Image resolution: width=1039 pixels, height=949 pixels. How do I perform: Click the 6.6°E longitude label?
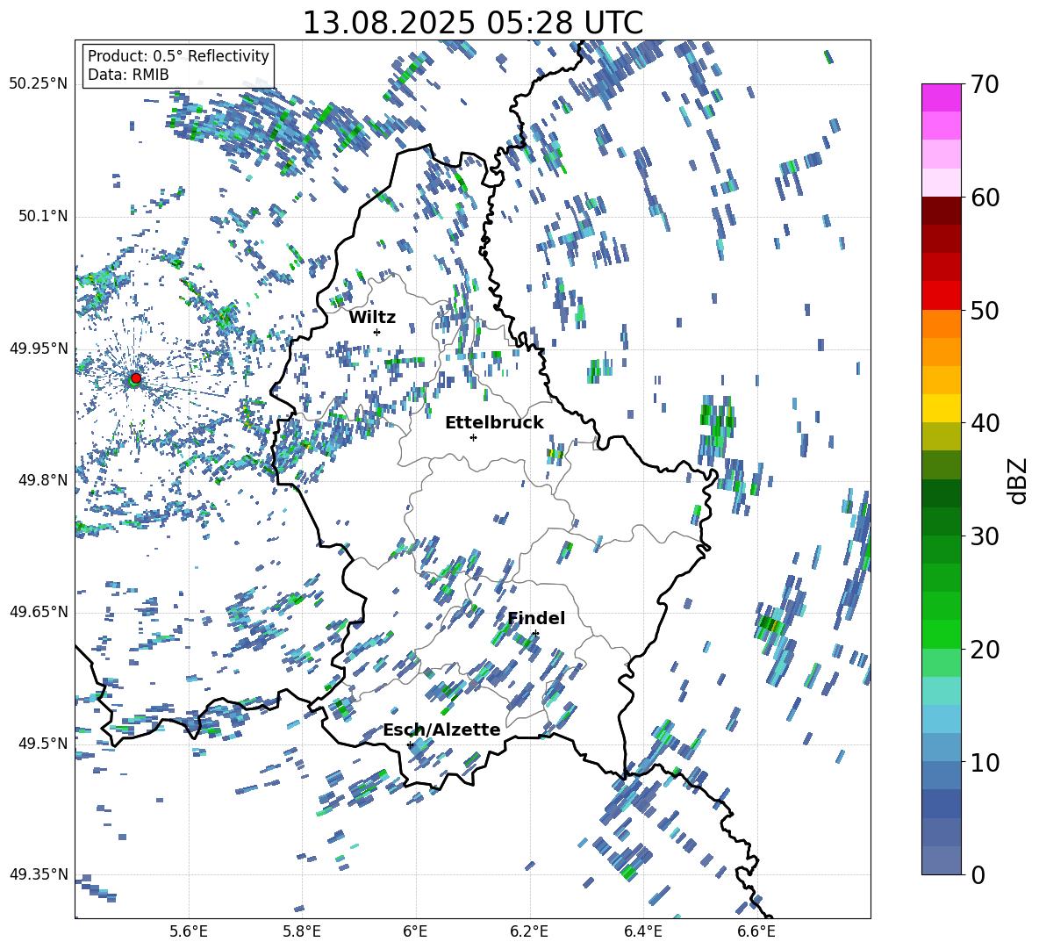(x=756, y=931)
